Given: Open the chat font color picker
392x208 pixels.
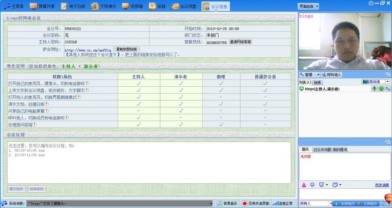Looking at the screenshot, I should 304,185.
